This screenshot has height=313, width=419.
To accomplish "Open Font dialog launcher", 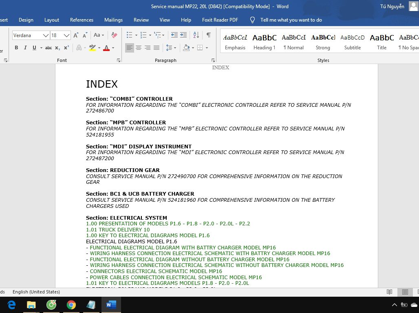I will [x=118, y=60].
